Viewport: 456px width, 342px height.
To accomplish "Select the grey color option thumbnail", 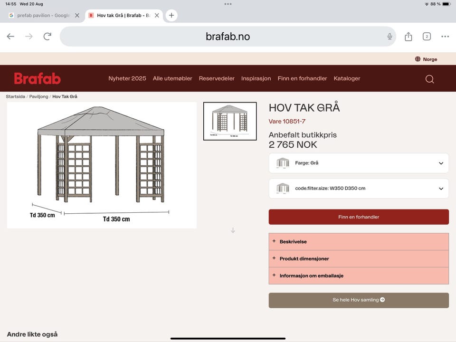I will [x=283, y=163].
